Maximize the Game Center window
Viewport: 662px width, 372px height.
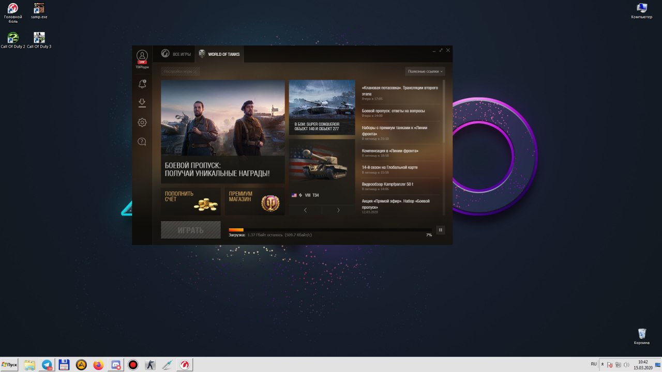point(441,51)
